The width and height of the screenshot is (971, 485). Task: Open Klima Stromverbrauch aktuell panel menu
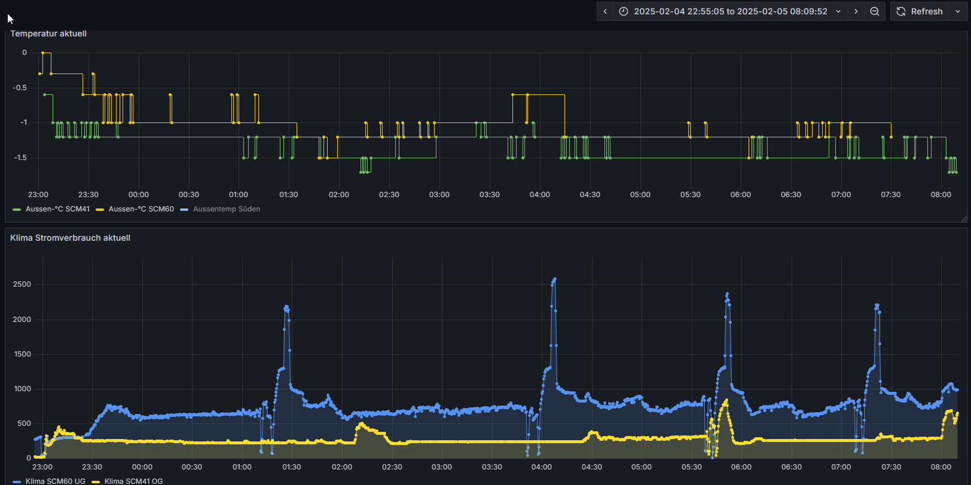click(x=70, y=238)
